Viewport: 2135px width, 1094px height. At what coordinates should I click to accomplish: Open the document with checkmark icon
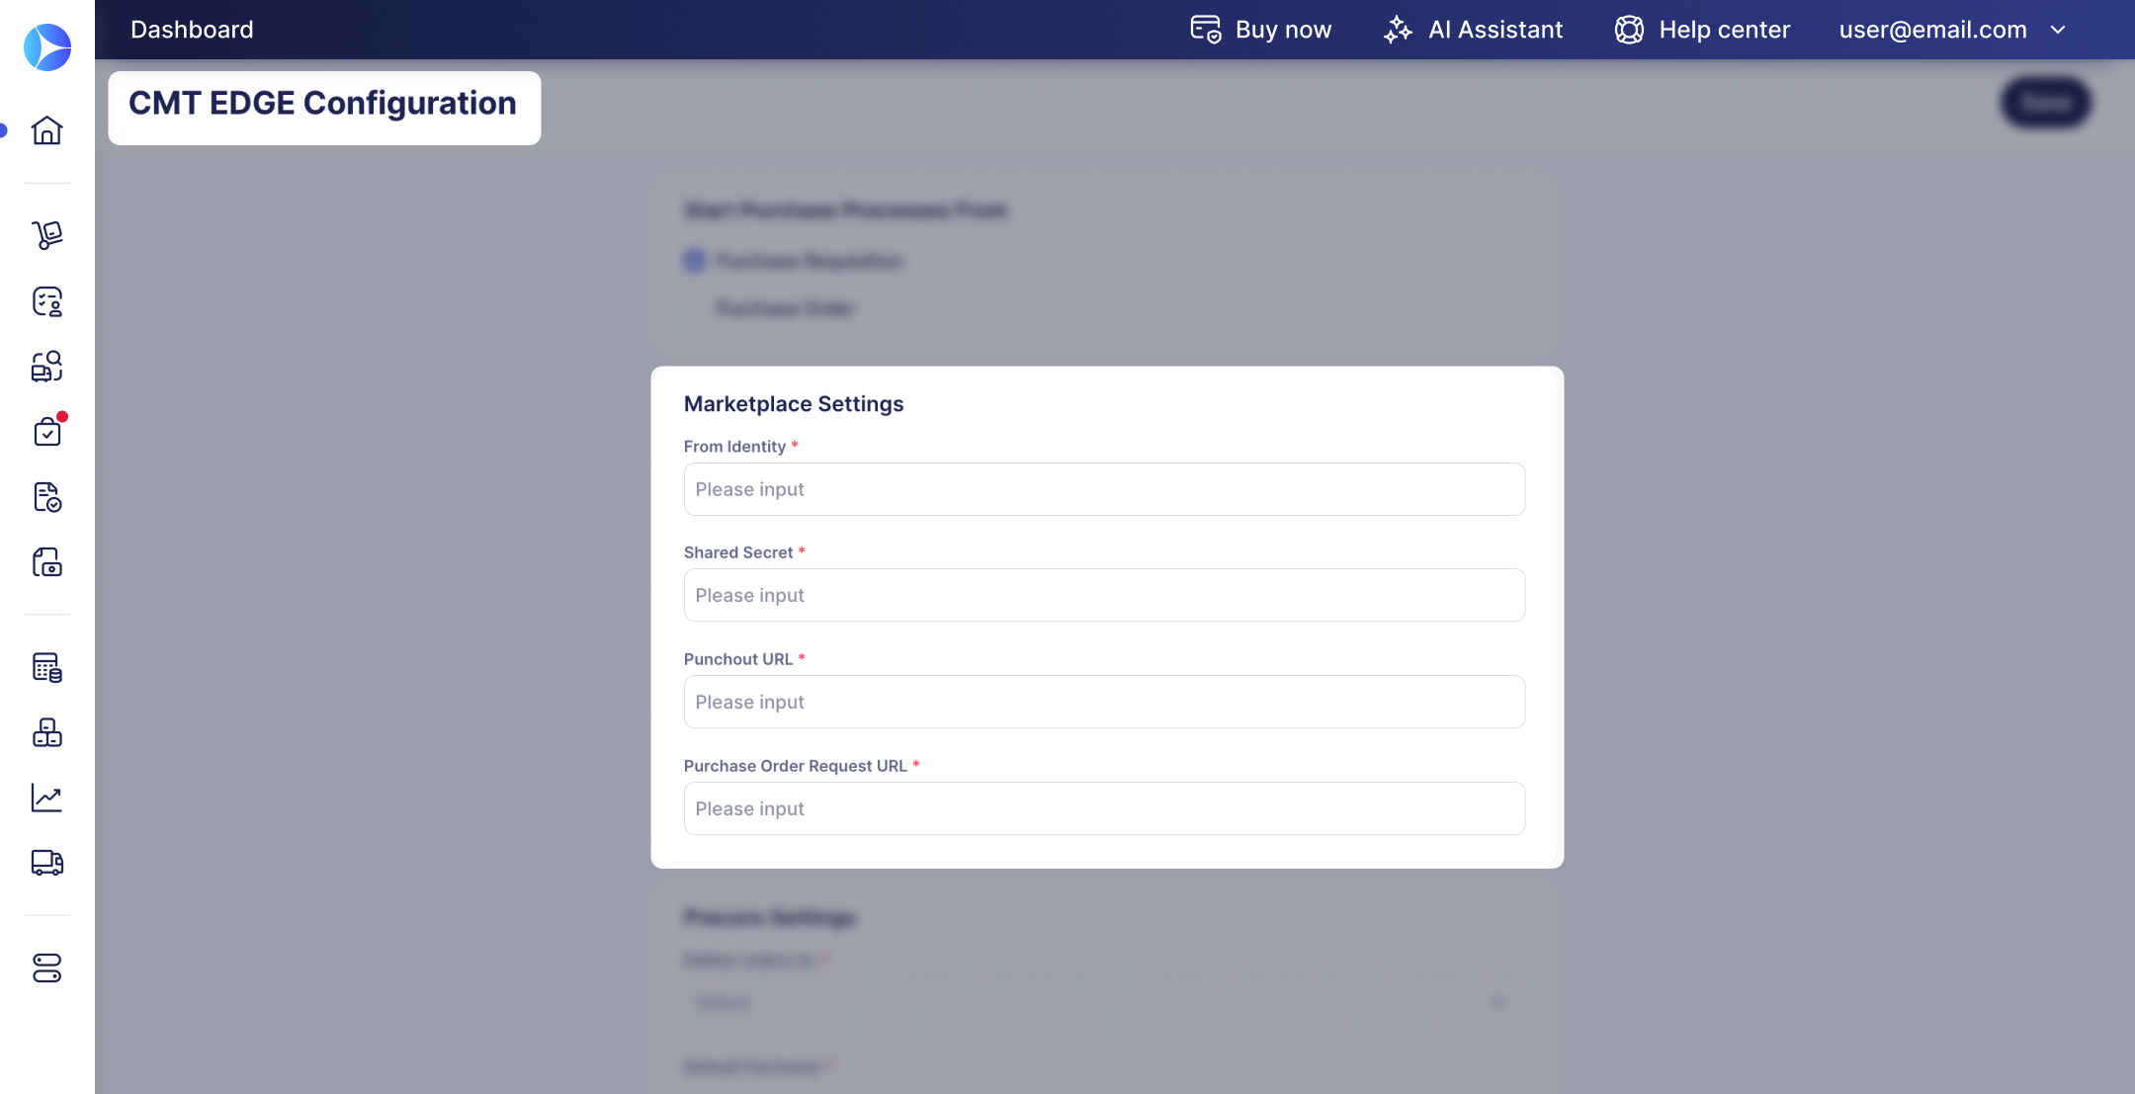pos(46,497)
